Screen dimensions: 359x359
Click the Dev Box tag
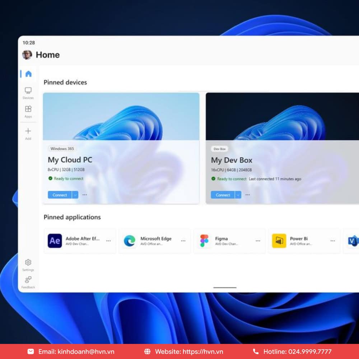tap(220, 149)
